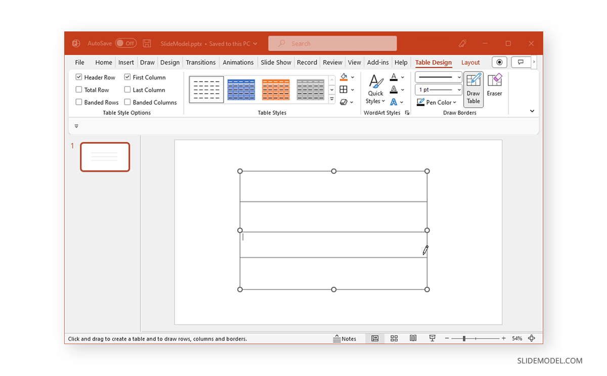Image resolution: width=607 pixels, height=376 pixels.
Task: Click the Shading paint bucket icon
Action: [x=344, y=77]
